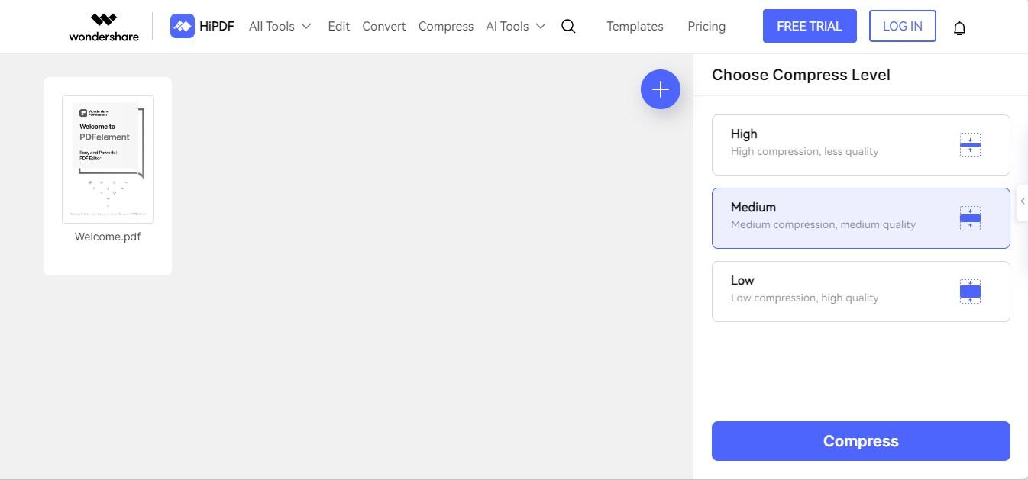
Task: Expand the All Tools dropdown
Action: (280, 26)
